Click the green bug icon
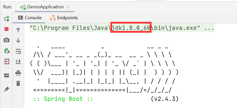Viewport: 237px width, 108px height. pos(7,51)
